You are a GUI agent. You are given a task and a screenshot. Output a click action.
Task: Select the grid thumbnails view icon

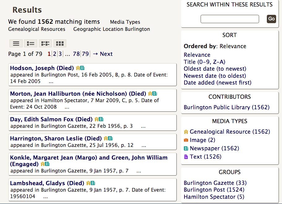[x=60, y=44]
